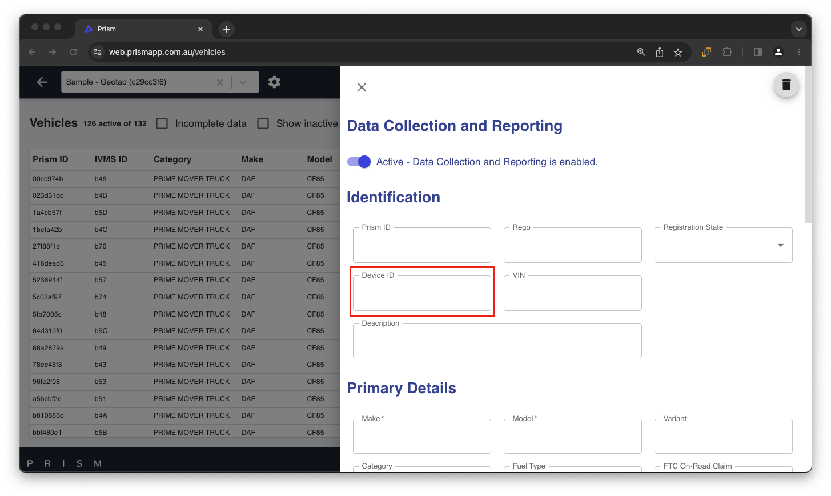Image resolution: width=831 pixels, height=496 pixels.
Task: Open the settings gear icon
Action: coord(274,82)
